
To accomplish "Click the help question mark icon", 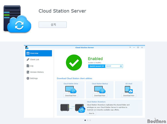I will click(130, 48).
